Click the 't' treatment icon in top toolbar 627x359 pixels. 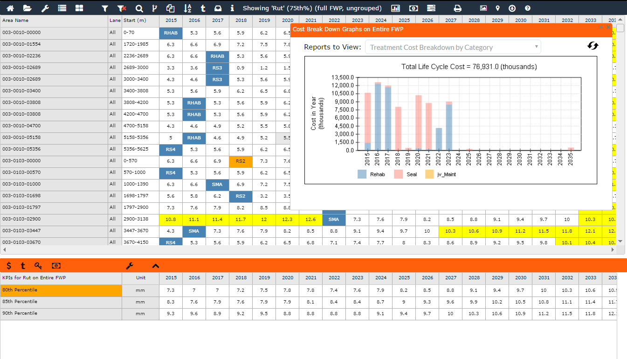[203, 8]
